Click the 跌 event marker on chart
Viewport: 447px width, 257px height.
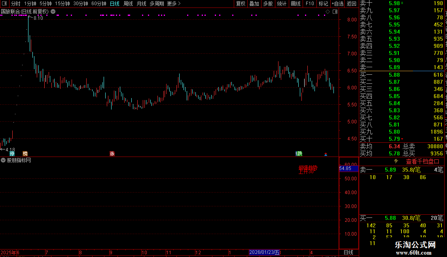click(x=299, y=153)
